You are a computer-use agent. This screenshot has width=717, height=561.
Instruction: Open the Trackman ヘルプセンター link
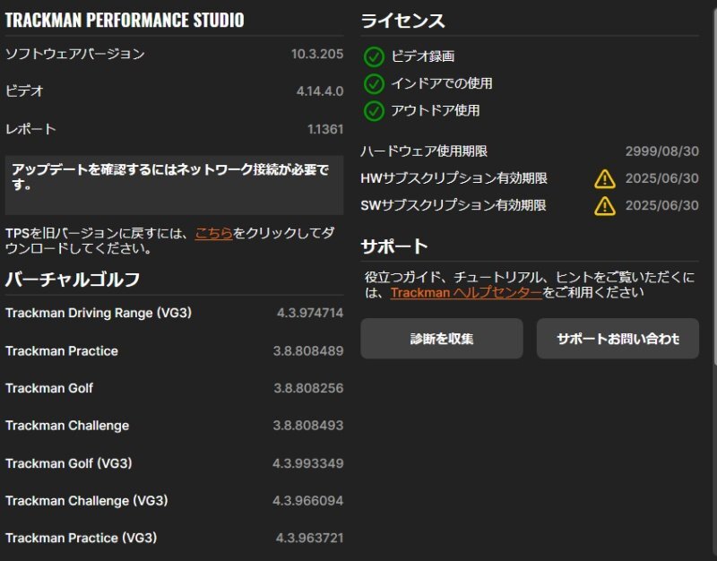(466, 293)
